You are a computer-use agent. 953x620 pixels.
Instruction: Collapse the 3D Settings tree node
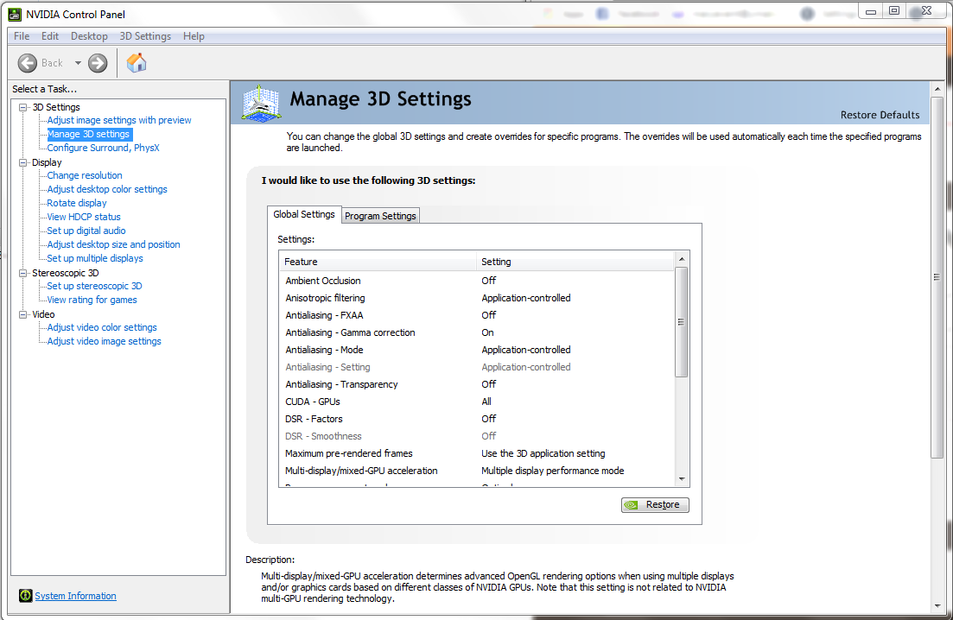(x=23, y=107)
